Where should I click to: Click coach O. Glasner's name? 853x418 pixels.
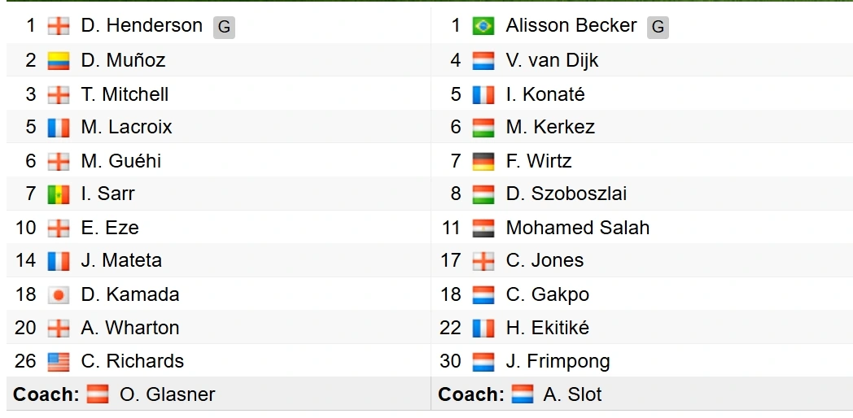(168, 394)
